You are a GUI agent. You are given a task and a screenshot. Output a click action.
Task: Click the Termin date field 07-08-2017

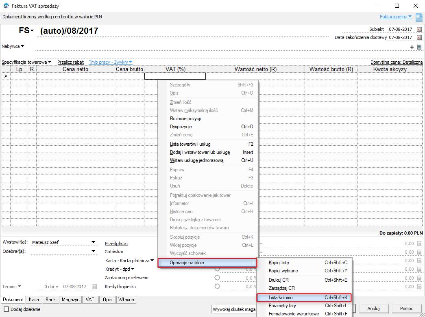75,287
